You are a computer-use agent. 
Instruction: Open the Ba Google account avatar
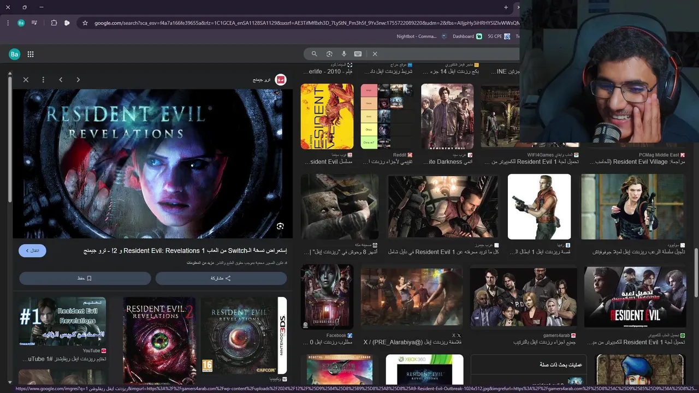tap(15, 54)
